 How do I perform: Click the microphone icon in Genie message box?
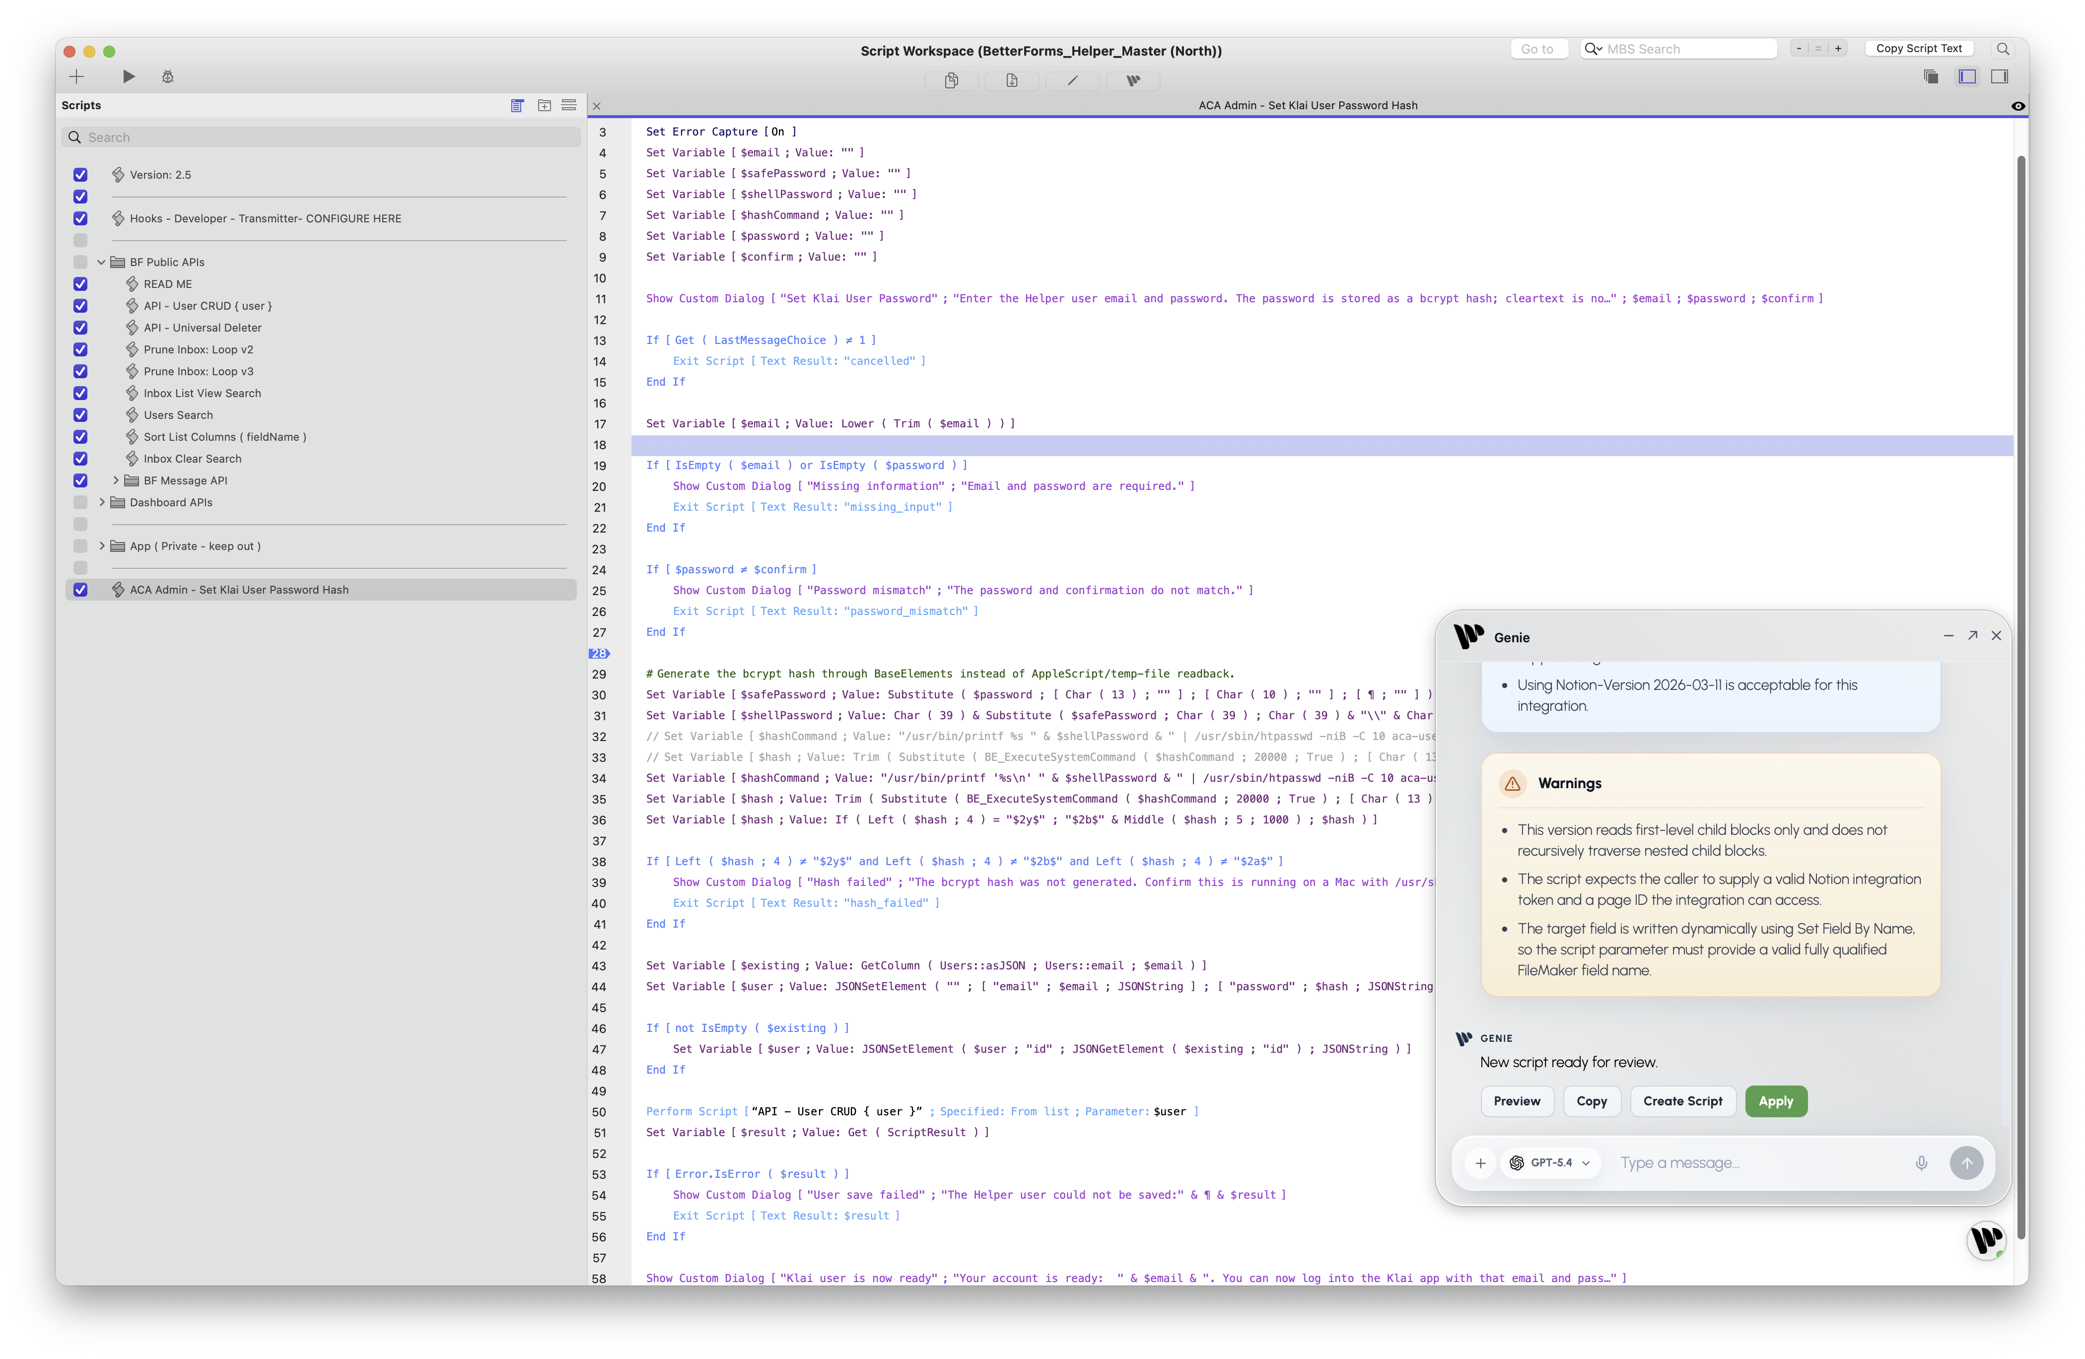point(1921,1163)
